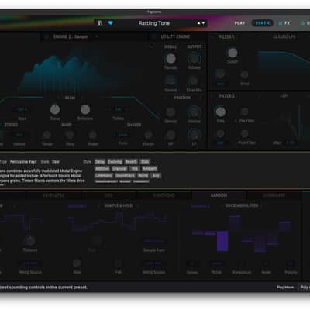
Task: Toggle the Utility Engine power button
Action: 154,36
